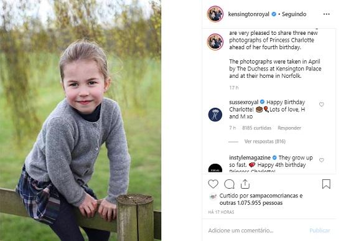Like the instylemagazine comment with its heart
The image size is (361, 241).
tap(321, 160)
